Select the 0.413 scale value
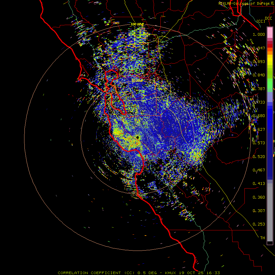This screenshot has height=275, width=275. coord(259,183)
